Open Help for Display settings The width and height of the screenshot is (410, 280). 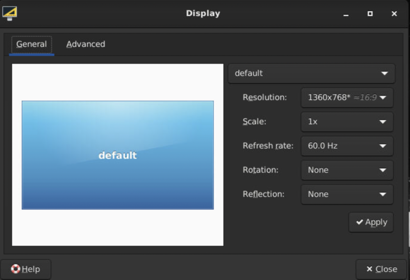(25, 269)
